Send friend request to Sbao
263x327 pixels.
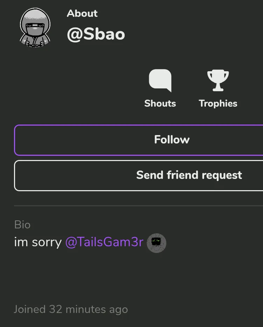click(138, 175)
